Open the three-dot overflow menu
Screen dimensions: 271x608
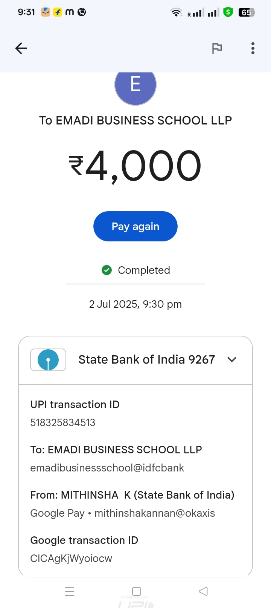point(253,48)
